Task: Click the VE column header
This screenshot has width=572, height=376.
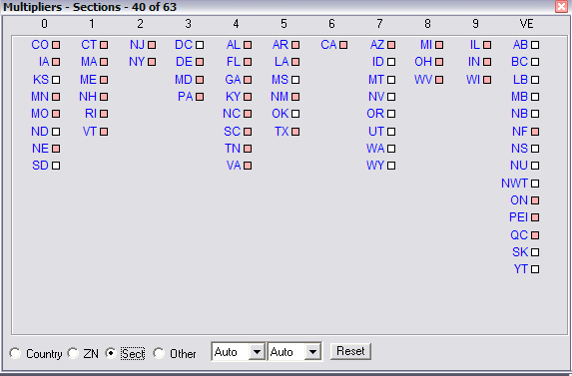Action: tap(526, 24)
